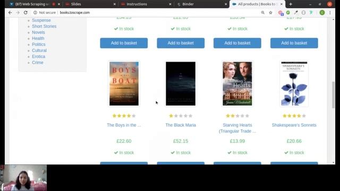Open the Erotica category
Screen dimensions: 340x191
tap(39, 56)
